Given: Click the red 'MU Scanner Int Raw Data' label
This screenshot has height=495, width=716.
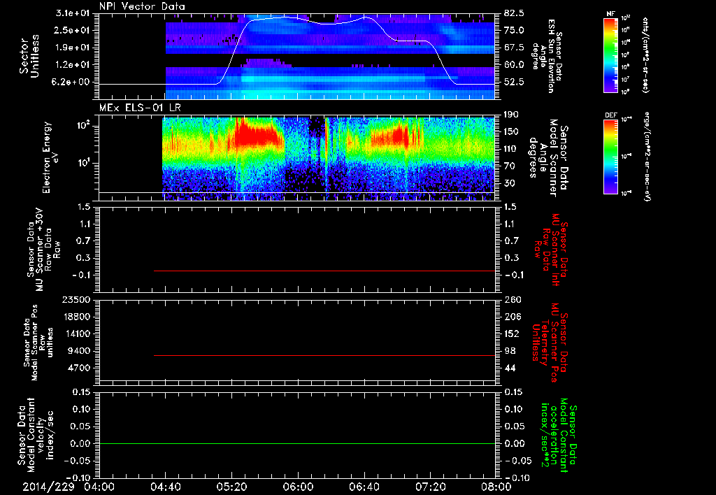Looking at the screenshot, I should tap(551, 250).
